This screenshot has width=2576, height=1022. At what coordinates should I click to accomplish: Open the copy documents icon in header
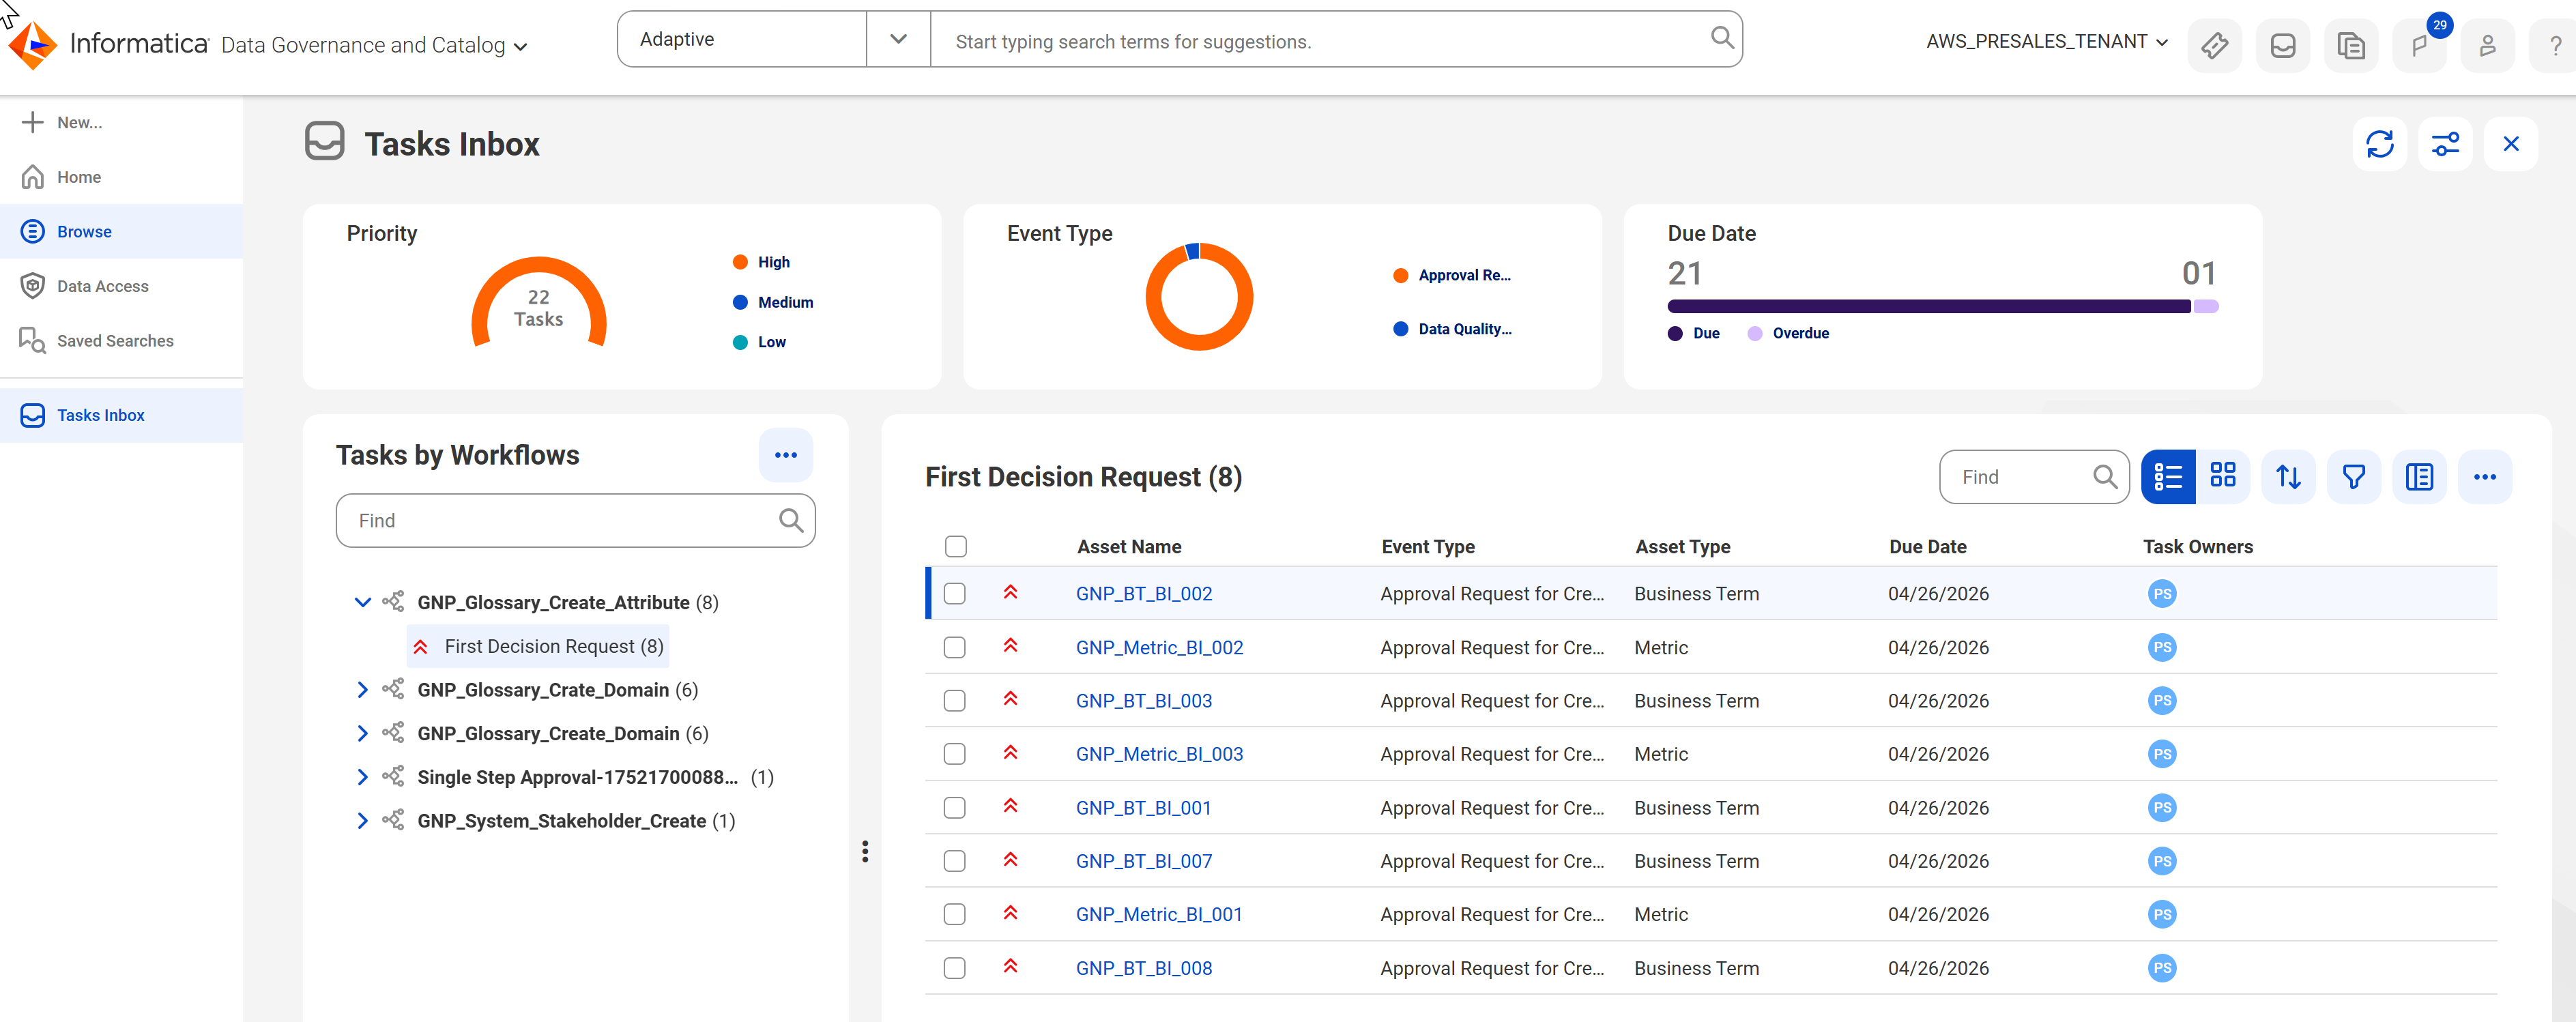[x=2351, y=45]
